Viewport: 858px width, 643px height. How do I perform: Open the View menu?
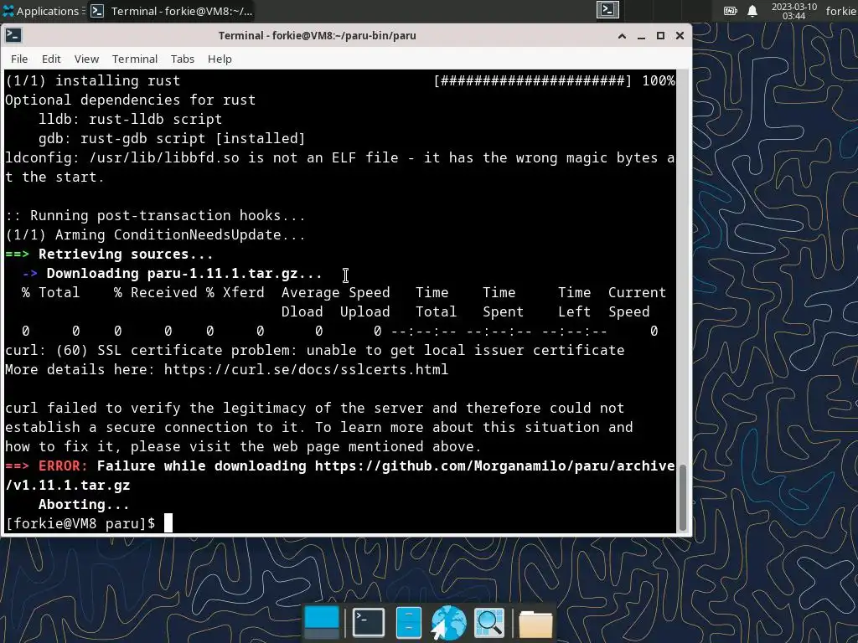pos(86,59)
